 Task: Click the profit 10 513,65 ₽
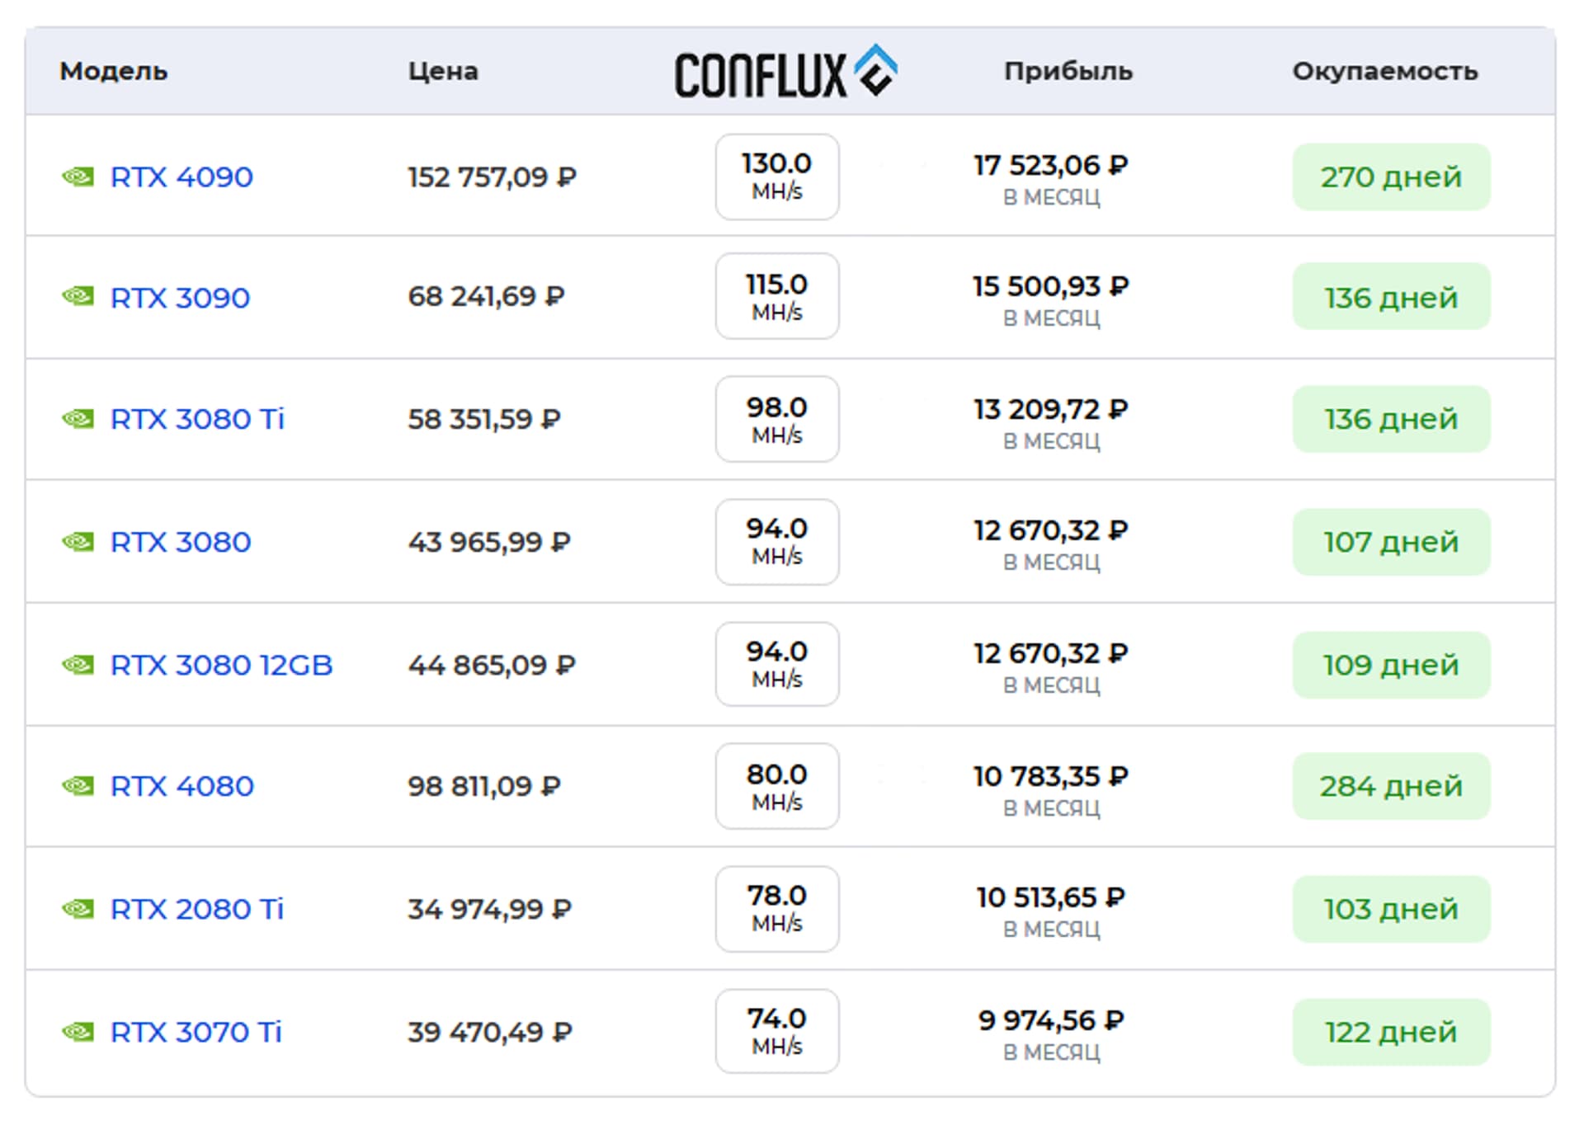1051,897
